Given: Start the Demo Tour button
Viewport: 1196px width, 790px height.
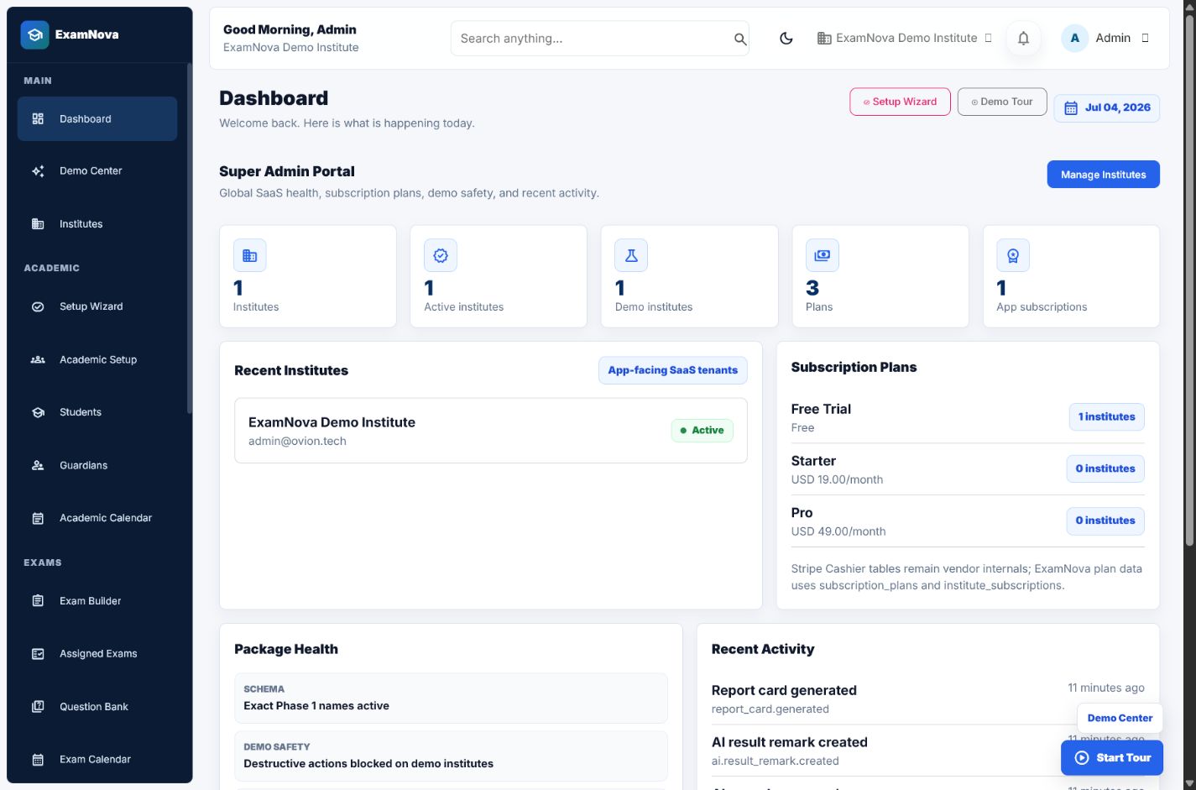Looking at the screenshot, I should tap(1002, 102).
